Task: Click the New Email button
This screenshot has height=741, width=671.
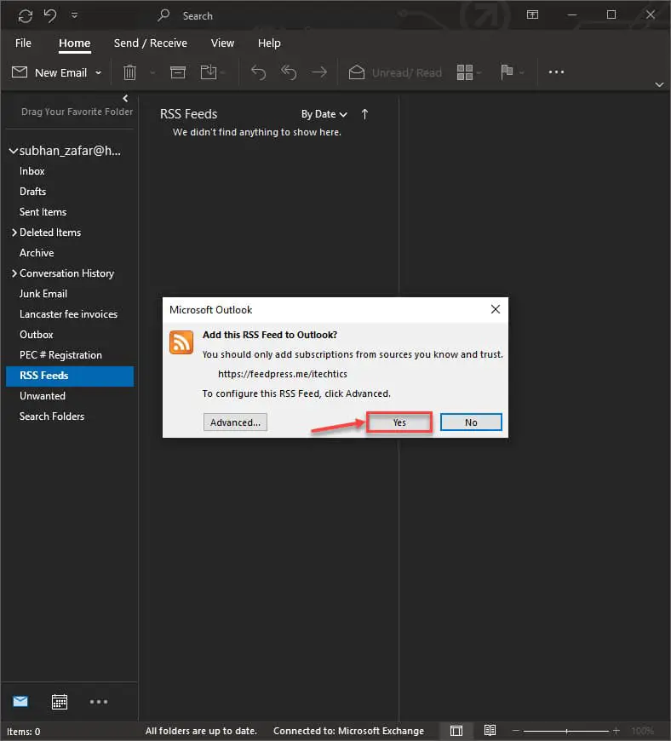Action: (x=49, y=72)
